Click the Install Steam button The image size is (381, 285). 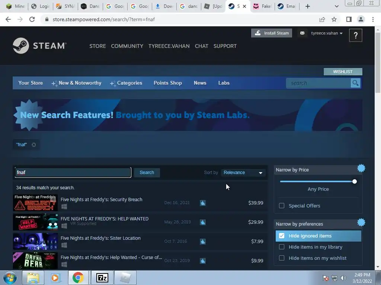(271, 33)
